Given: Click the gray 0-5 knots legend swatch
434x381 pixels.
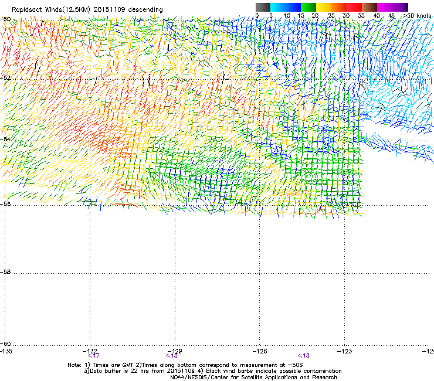Looking at the screenshot, I should 263,7.
